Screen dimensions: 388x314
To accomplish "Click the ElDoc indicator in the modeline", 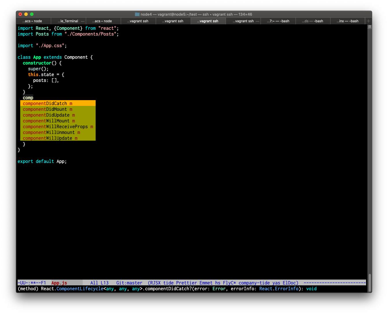I will coord(290,283).
